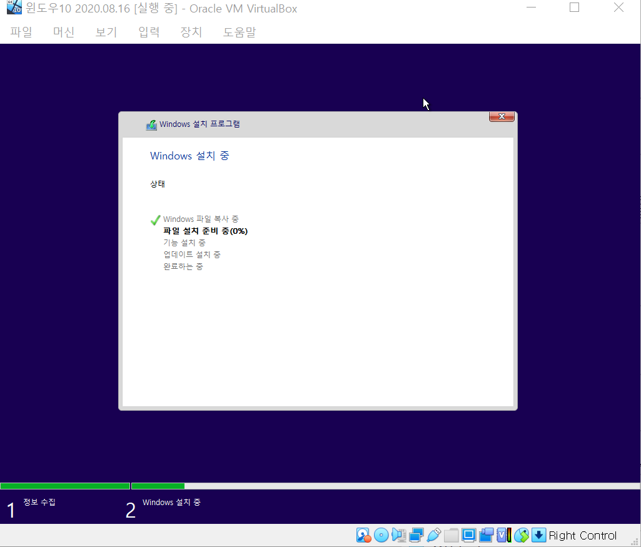The image size is (641, 547).
Task: Click the '파일 설치 준비 중(0%)' status line
Action: pyautogui.click(x=205, y=231)
